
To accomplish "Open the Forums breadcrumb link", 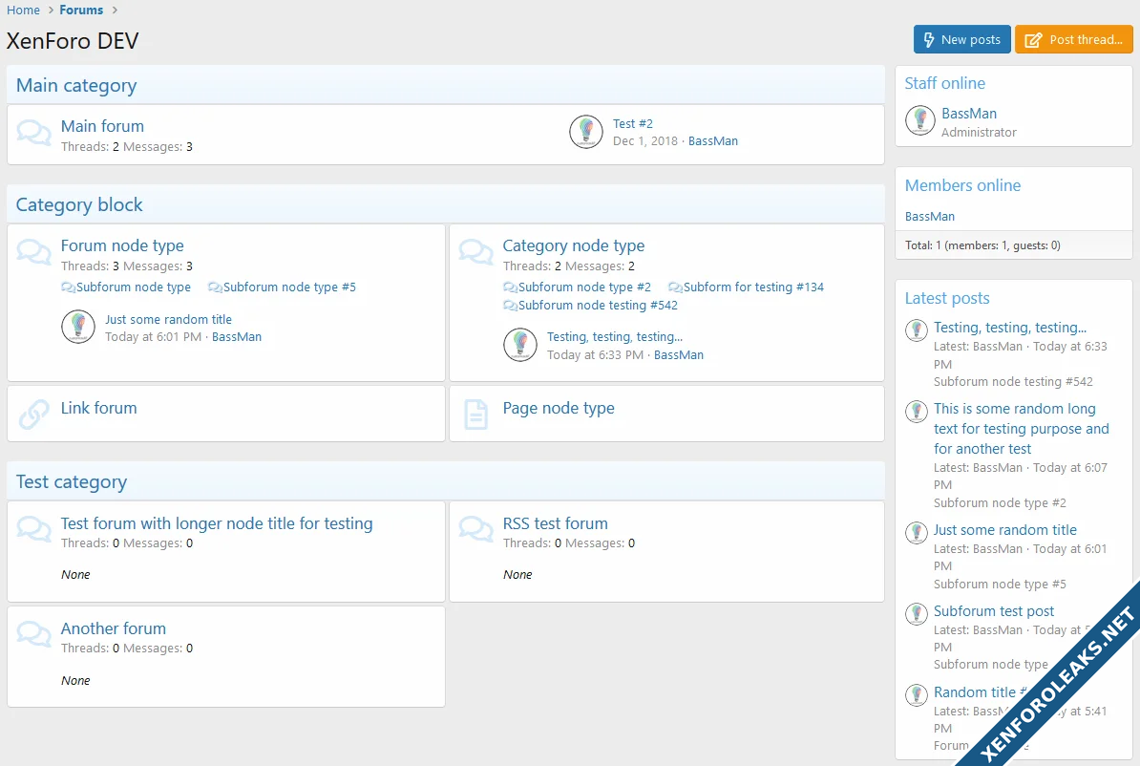I will coord(81,10).
